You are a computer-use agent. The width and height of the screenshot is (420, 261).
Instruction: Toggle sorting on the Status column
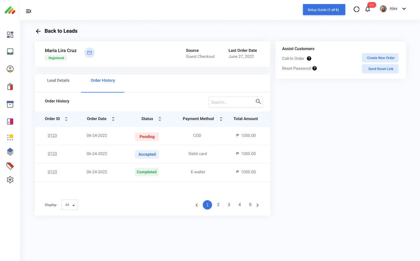[160, 119]
